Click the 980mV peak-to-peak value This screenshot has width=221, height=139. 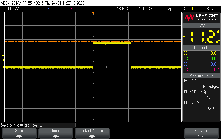212,109
